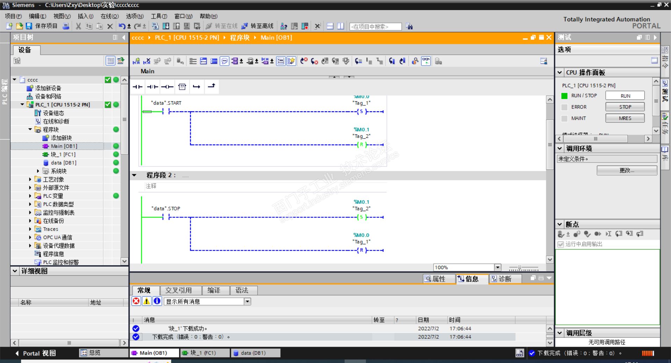Insert an empty box instruction
Viewport: 671px width, 363px height.
(x=182, y=87)
